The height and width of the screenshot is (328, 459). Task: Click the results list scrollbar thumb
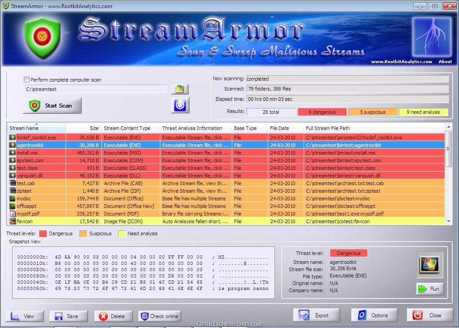(449, 149)
